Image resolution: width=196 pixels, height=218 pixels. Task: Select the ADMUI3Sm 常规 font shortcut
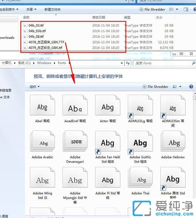173,106
